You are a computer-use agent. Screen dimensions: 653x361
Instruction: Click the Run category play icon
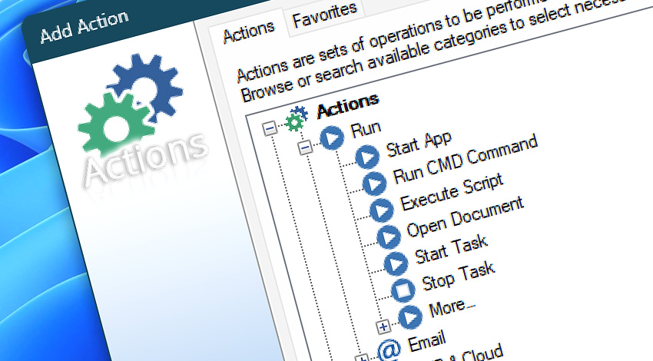point(332,137)
